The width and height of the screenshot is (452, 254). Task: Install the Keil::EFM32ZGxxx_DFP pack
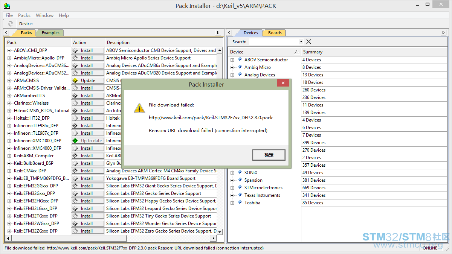88,231
